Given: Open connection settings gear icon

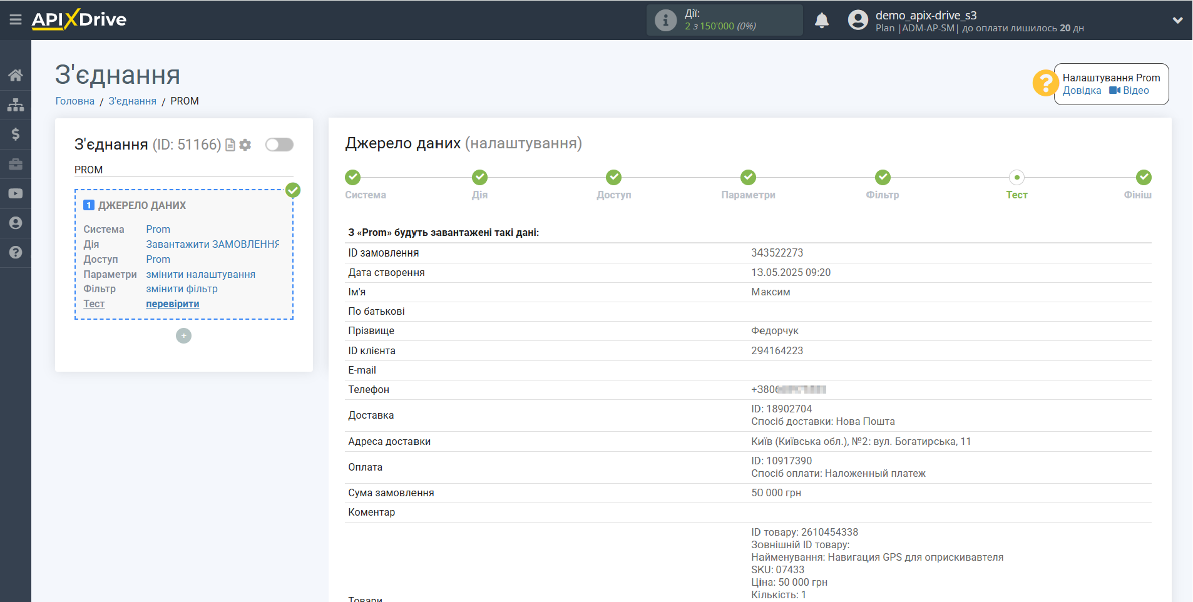Looking at the screenshot, I should [245, 145].
